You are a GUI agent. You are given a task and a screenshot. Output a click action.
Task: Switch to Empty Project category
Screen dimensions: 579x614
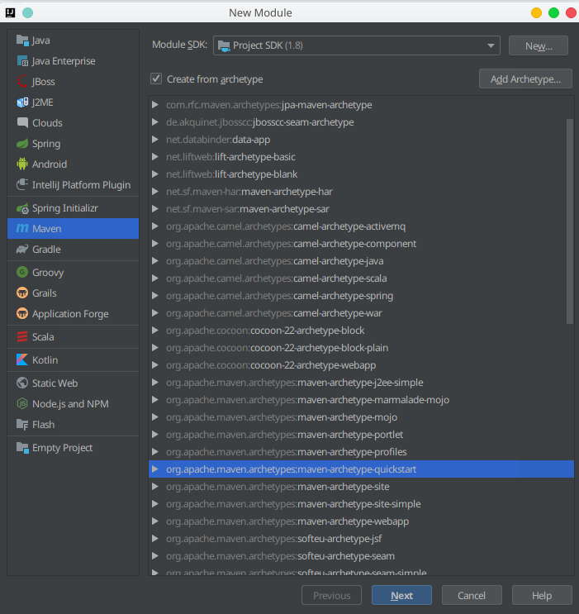pyautogui.click(x=62, y=448)
